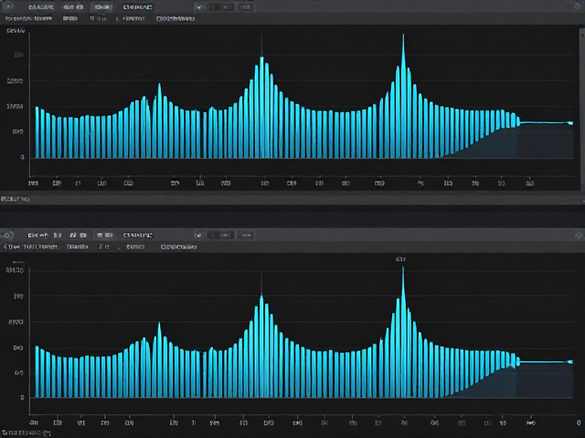The height and width of the screenshot is (438, 585).
Task: Click the divider bar label between the two chart panels
Action: (15, 199)
